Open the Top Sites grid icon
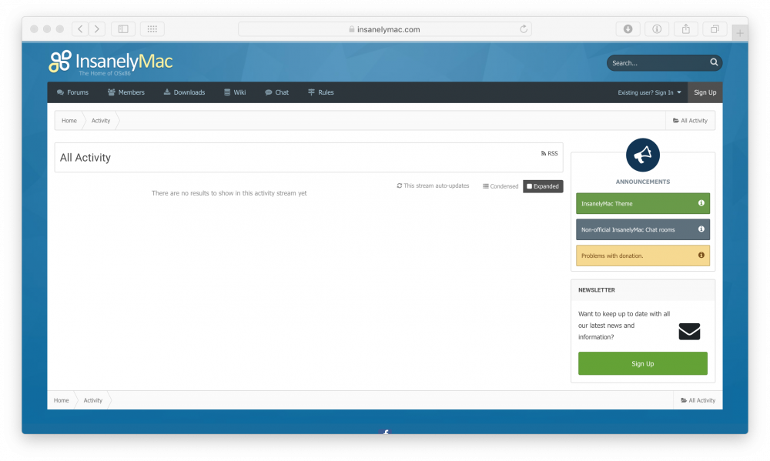 [152, 29]
